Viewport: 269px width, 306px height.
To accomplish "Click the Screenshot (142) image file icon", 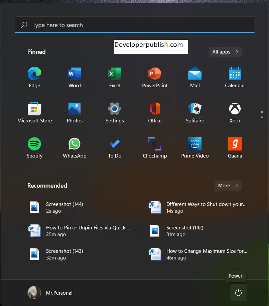I will tap(155, 231).
